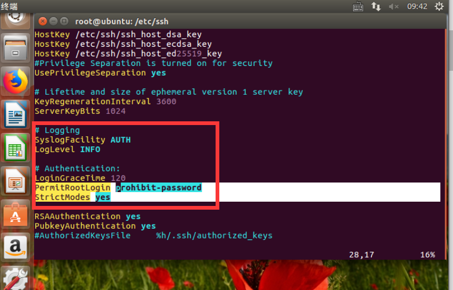Click the ssh_host_ed25519_key HostKey line
453x290 pixels.
click(128, 53)
